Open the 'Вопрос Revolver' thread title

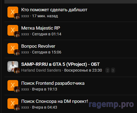pyautogui.click(x=38, y=46)
